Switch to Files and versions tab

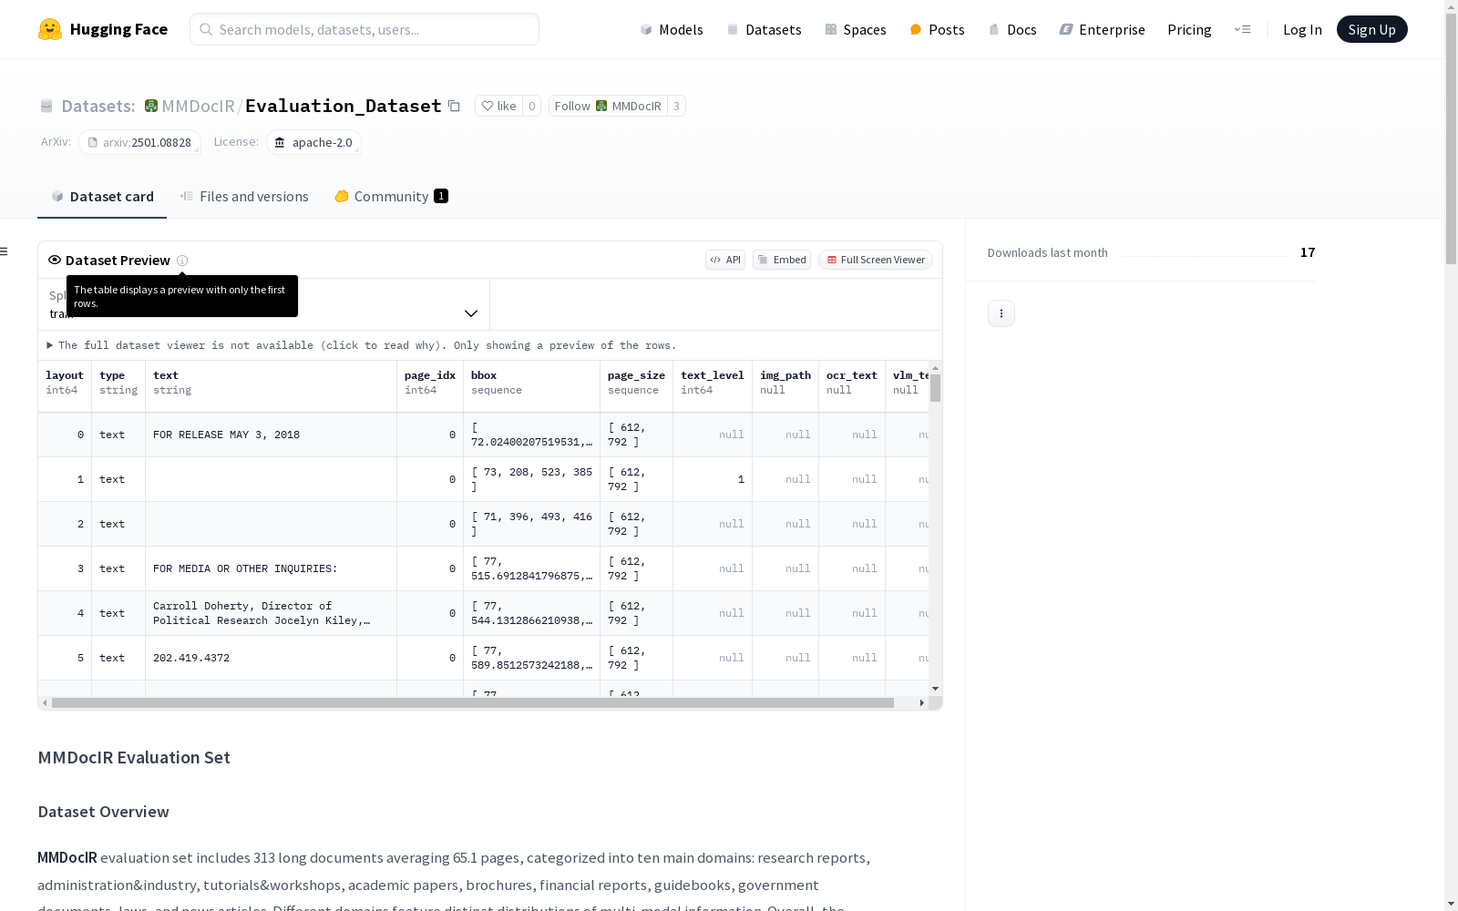click(244, 197)
